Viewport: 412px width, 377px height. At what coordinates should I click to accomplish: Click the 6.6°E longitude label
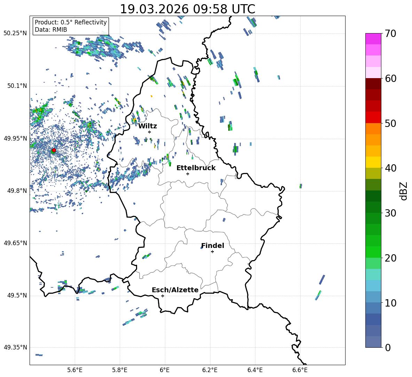point(300,370)
